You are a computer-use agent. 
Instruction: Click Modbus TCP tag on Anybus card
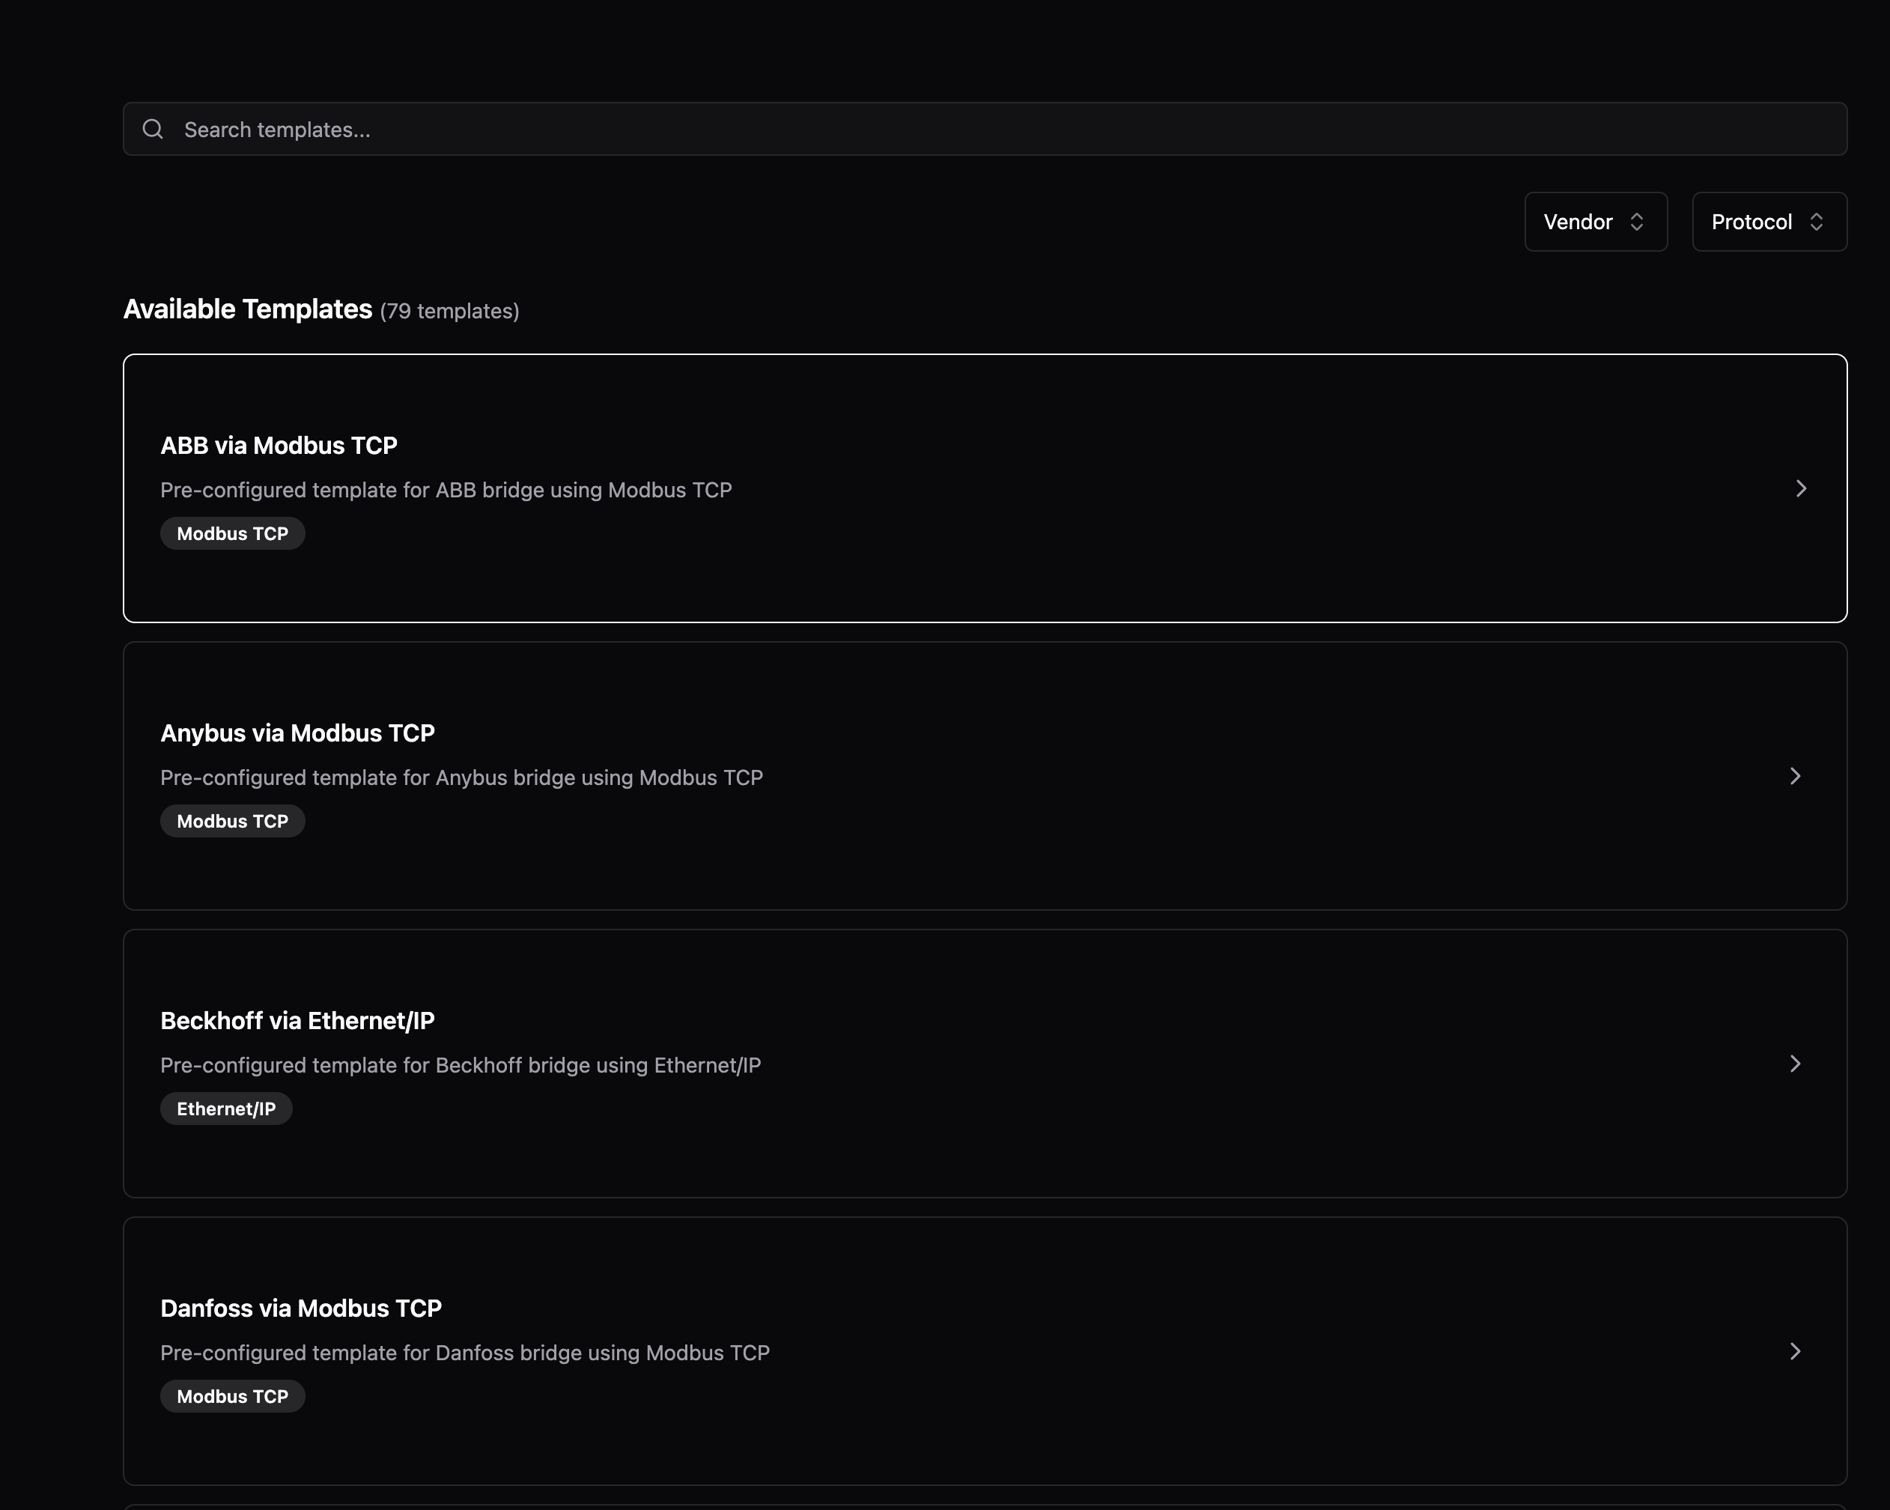click(232, 821)
